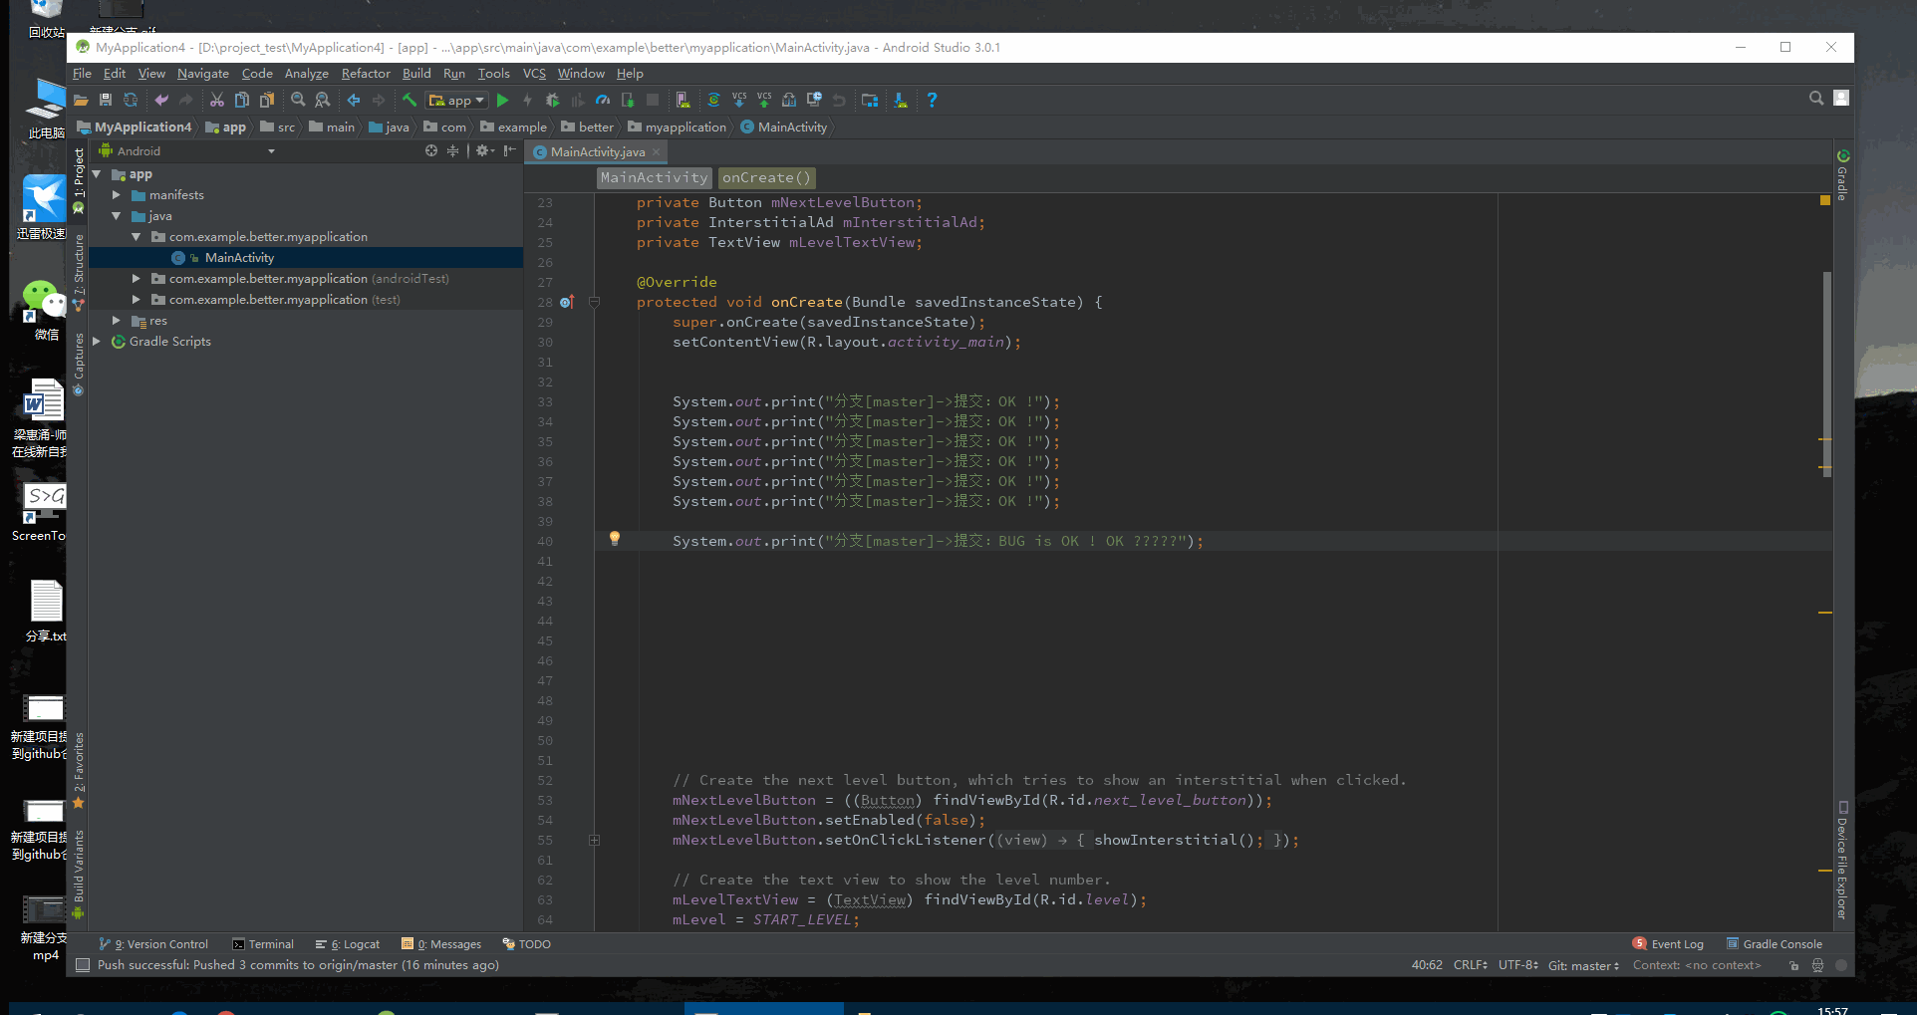The height and width of the screenshot is (1015, 1917).
Task: Open the VCS menu
Action: click(534, 74)
